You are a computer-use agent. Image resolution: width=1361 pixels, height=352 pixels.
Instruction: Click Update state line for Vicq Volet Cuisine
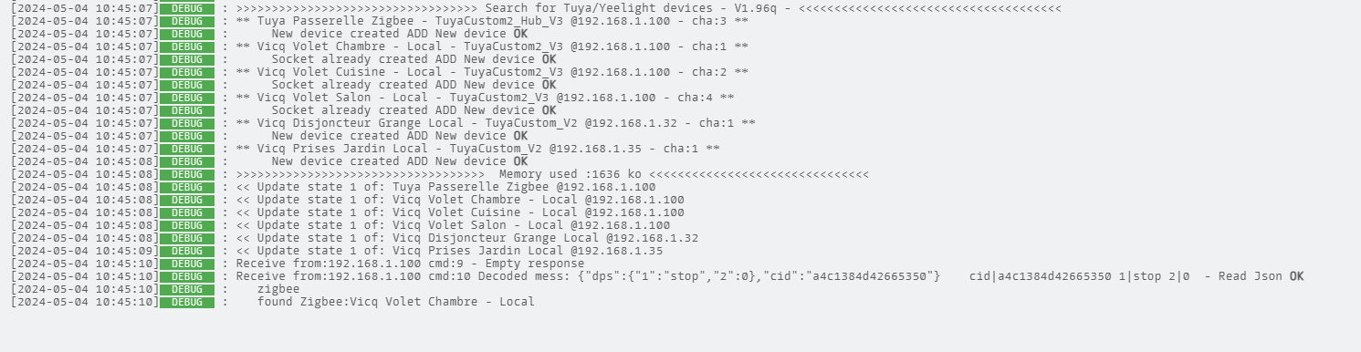460,212
